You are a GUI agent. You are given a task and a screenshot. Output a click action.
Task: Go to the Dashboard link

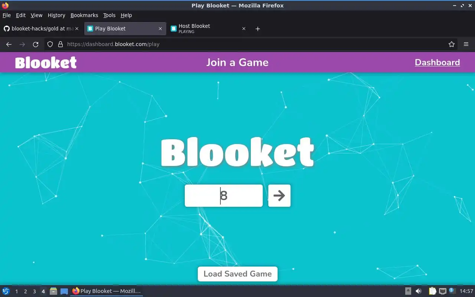tap(437, 62)
